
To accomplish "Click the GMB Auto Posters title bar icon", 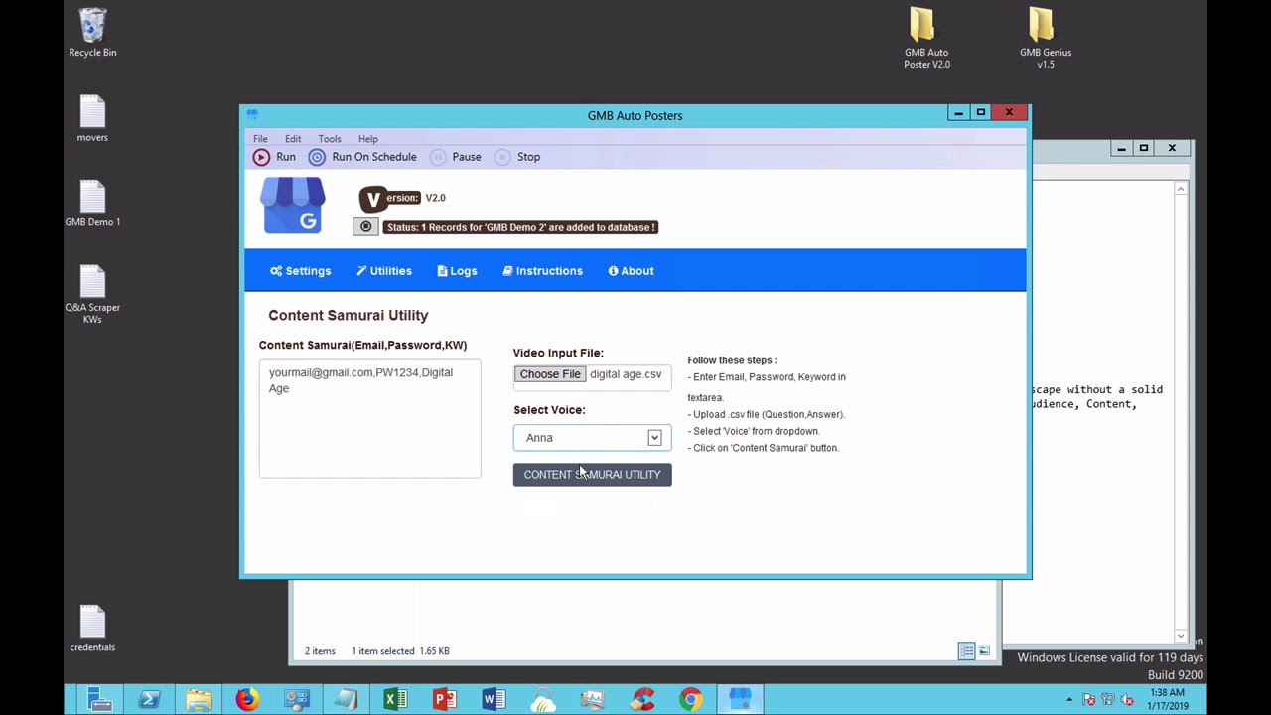I will 252,115.
